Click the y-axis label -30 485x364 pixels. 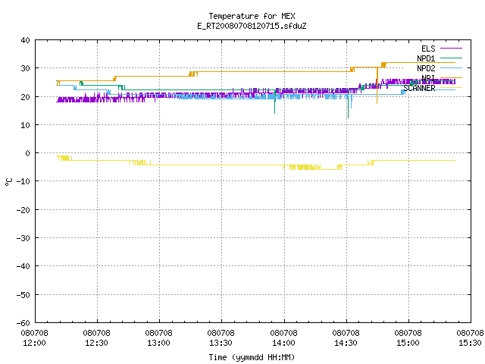click(23, 238)
